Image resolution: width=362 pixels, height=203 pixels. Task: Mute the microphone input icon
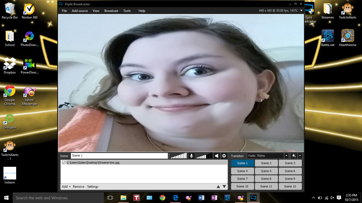pos(191,156)
